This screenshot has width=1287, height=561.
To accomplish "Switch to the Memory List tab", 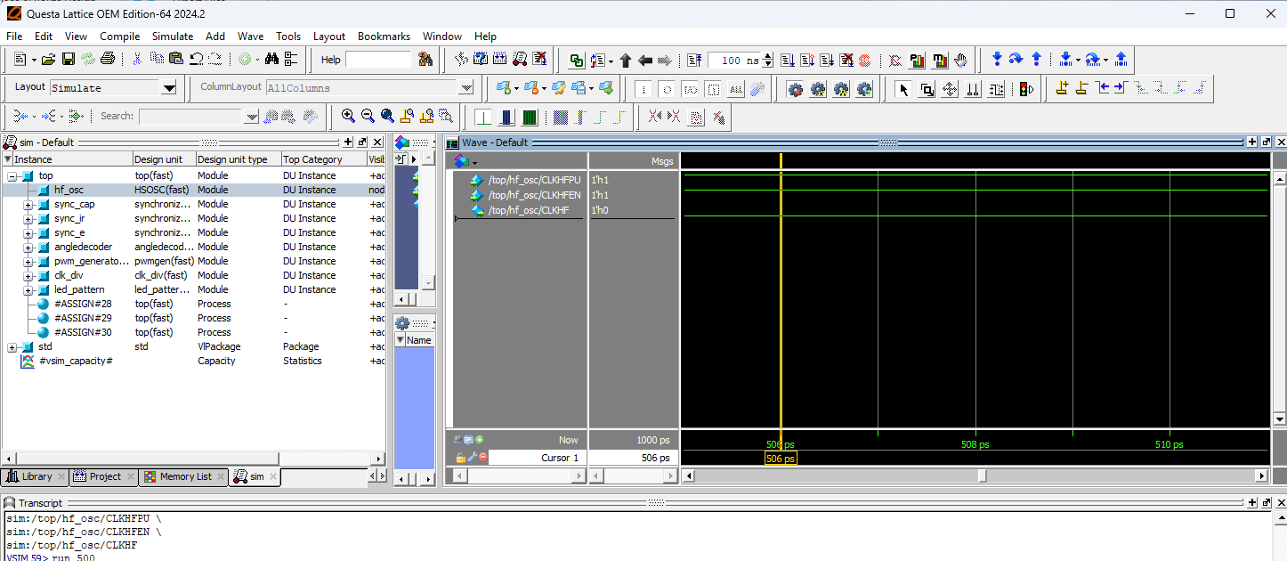I will [x=184, y=476].
